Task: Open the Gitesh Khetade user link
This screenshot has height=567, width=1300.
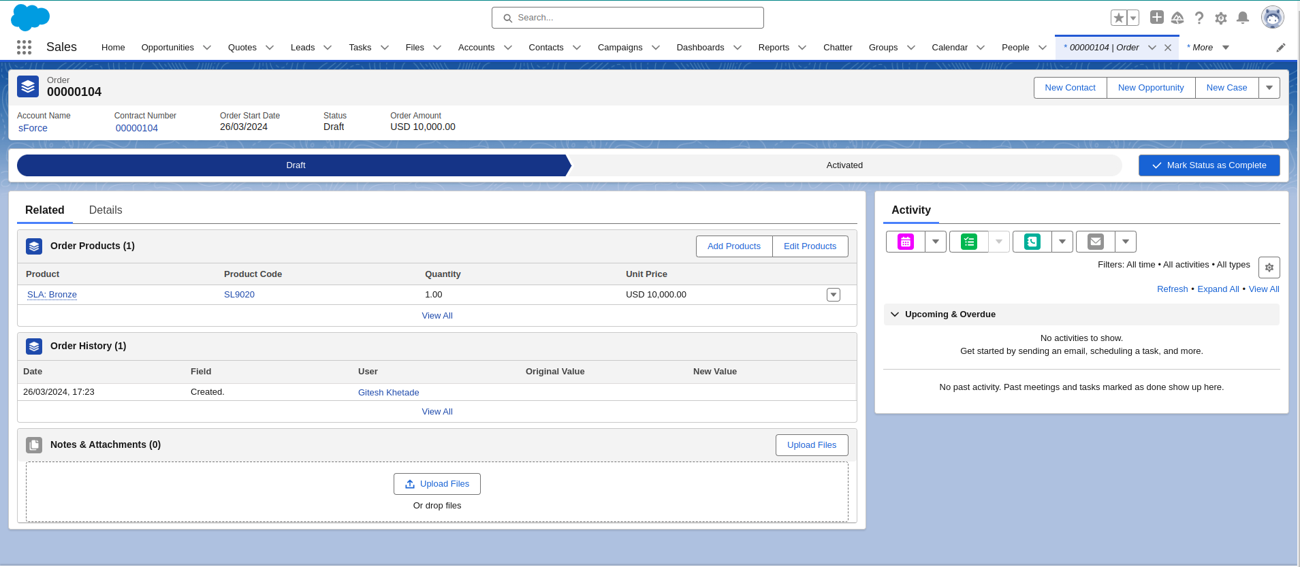Action: pyautogui.click(x=388, y=393)
